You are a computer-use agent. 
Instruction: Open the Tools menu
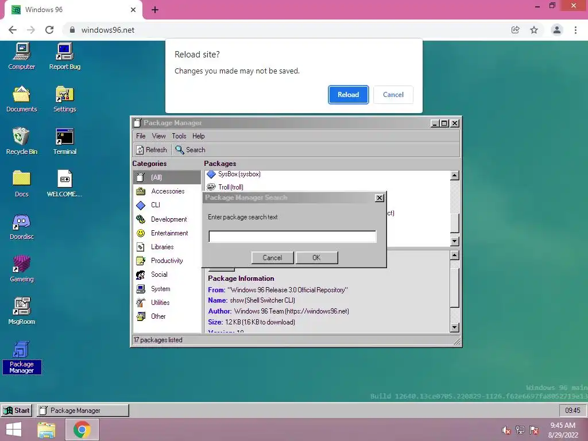coord(179,136)
